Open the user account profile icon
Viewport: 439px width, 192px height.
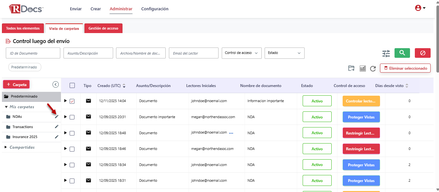(420, 8)
